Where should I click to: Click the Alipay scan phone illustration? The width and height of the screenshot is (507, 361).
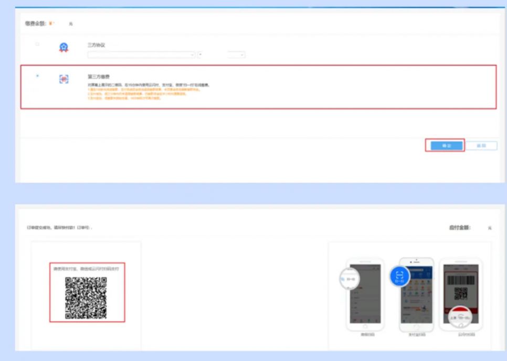(416, 294)
